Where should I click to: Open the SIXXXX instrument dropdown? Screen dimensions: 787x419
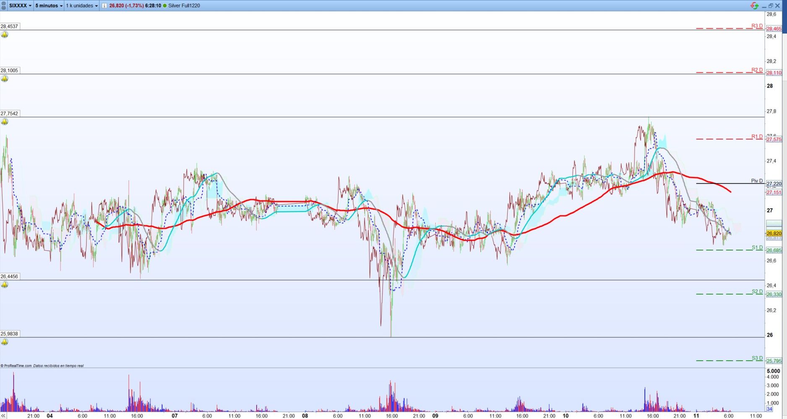pyautogui.click(x=20, y=5)
